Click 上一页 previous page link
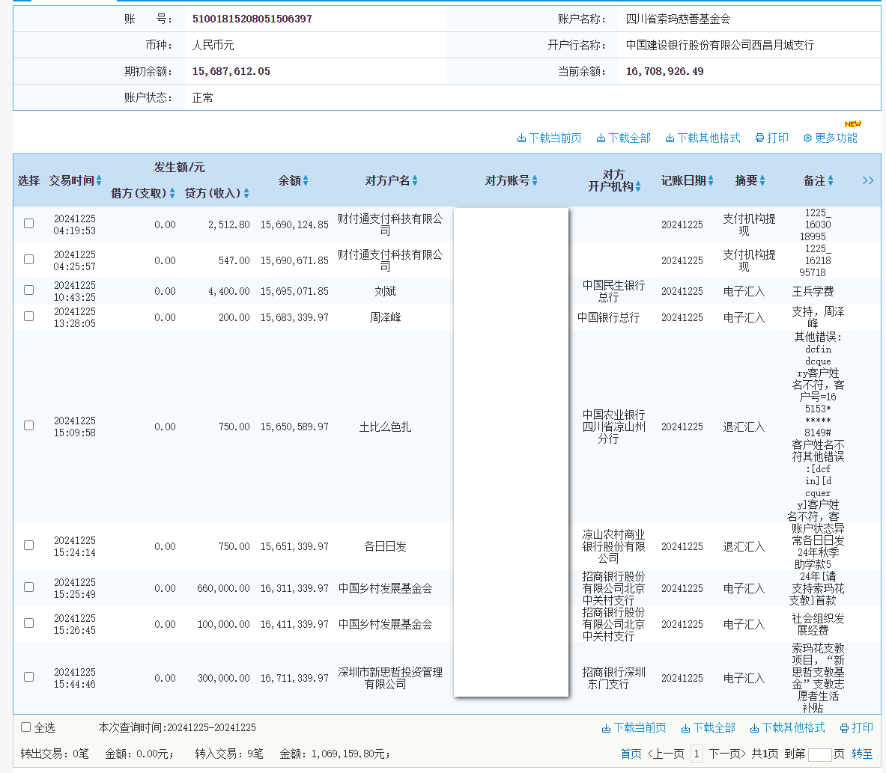The image size is (886, 773). pos(667,754)
